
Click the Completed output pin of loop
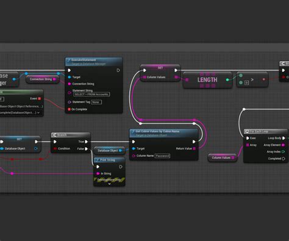click(284, 159)
